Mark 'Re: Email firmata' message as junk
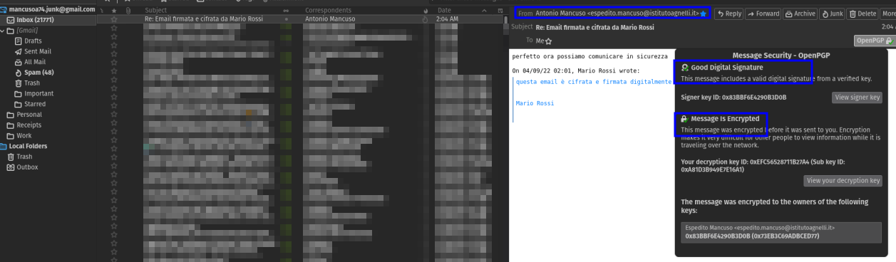This screenshot has height=262, width=896. (426, 19)
